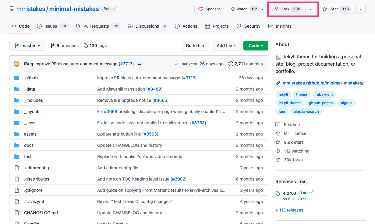
Task: Star the repository with Star button
Action: click(x=337, y=9)
